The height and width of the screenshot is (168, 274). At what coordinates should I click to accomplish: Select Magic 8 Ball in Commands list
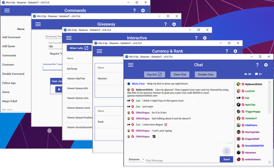[10, 101]
